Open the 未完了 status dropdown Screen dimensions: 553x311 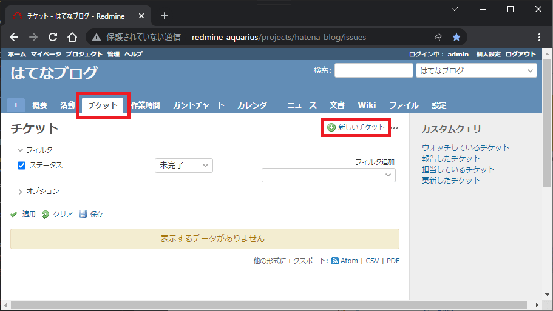pos(184,166)
